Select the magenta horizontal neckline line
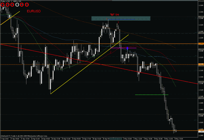The image size is (204, 140). point(123,48)
